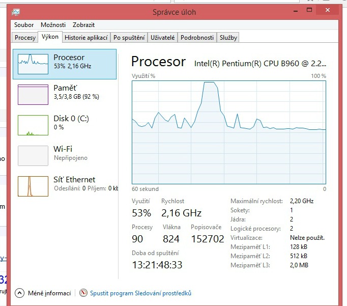Click the Spustit program Sledování prostředků link
This screenshot has width=347, height=306.
point(140,293)
